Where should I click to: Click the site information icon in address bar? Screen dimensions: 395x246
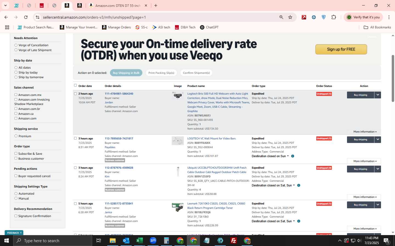[38, 17]
